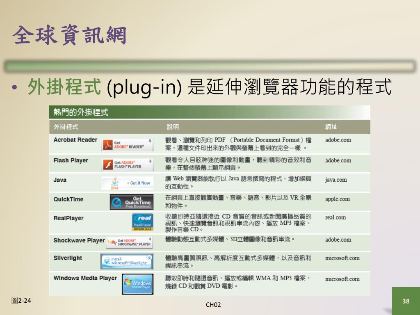Image resolution: width=420 pixels, height=315 pixels.
Task: Click the QuickTime VR description text
Action: [238, 202]
